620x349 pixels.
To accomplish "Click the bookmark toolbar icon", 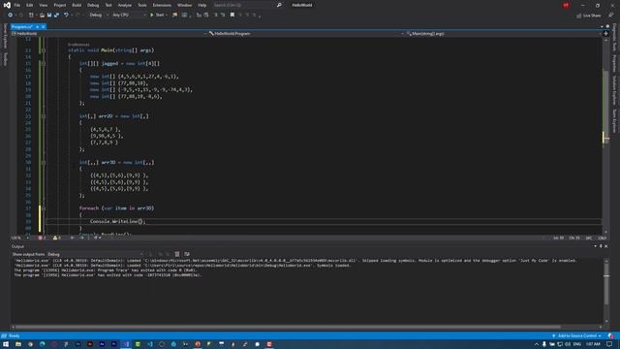I will (232, 16).
